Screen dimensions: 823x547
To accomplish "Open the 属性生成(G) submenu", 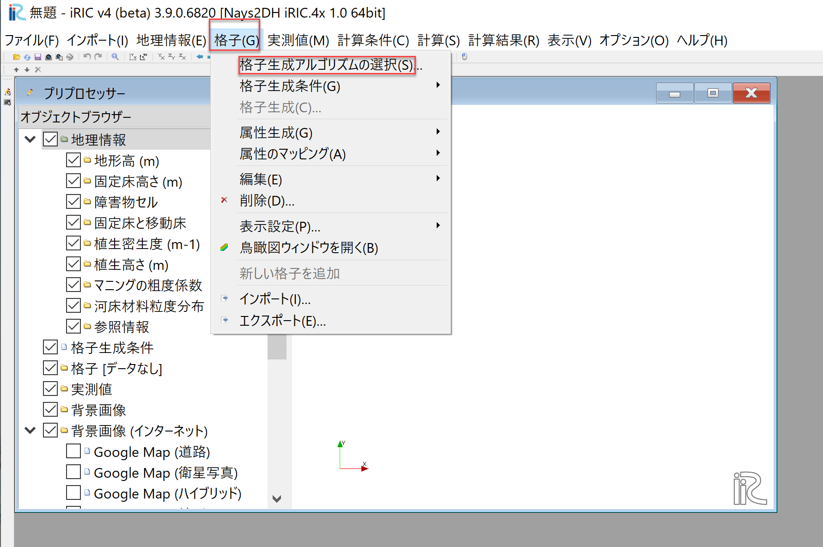I will click(330, 133).
